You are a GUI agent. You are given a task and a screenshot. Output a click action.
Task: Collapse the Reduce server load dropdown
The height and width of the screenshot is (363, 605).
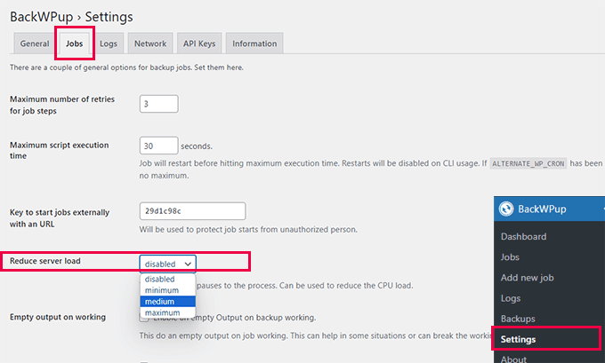tap(167, 264)
